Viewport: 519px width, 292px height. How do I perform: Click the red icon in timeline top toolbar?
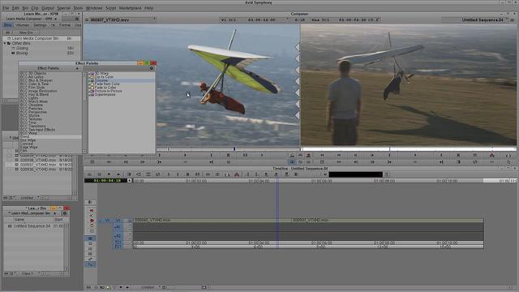pos(237,174)
